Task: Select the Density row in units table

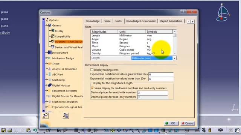Action: (131, 53)
